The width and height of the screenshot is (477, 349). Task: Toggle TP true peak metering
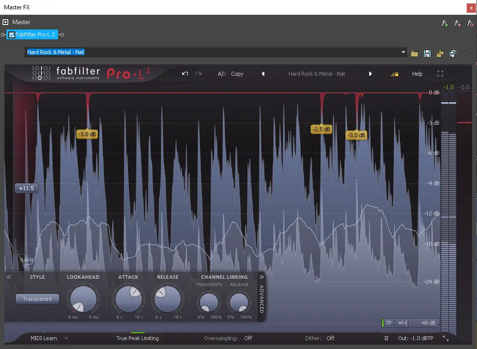point(388,323)
